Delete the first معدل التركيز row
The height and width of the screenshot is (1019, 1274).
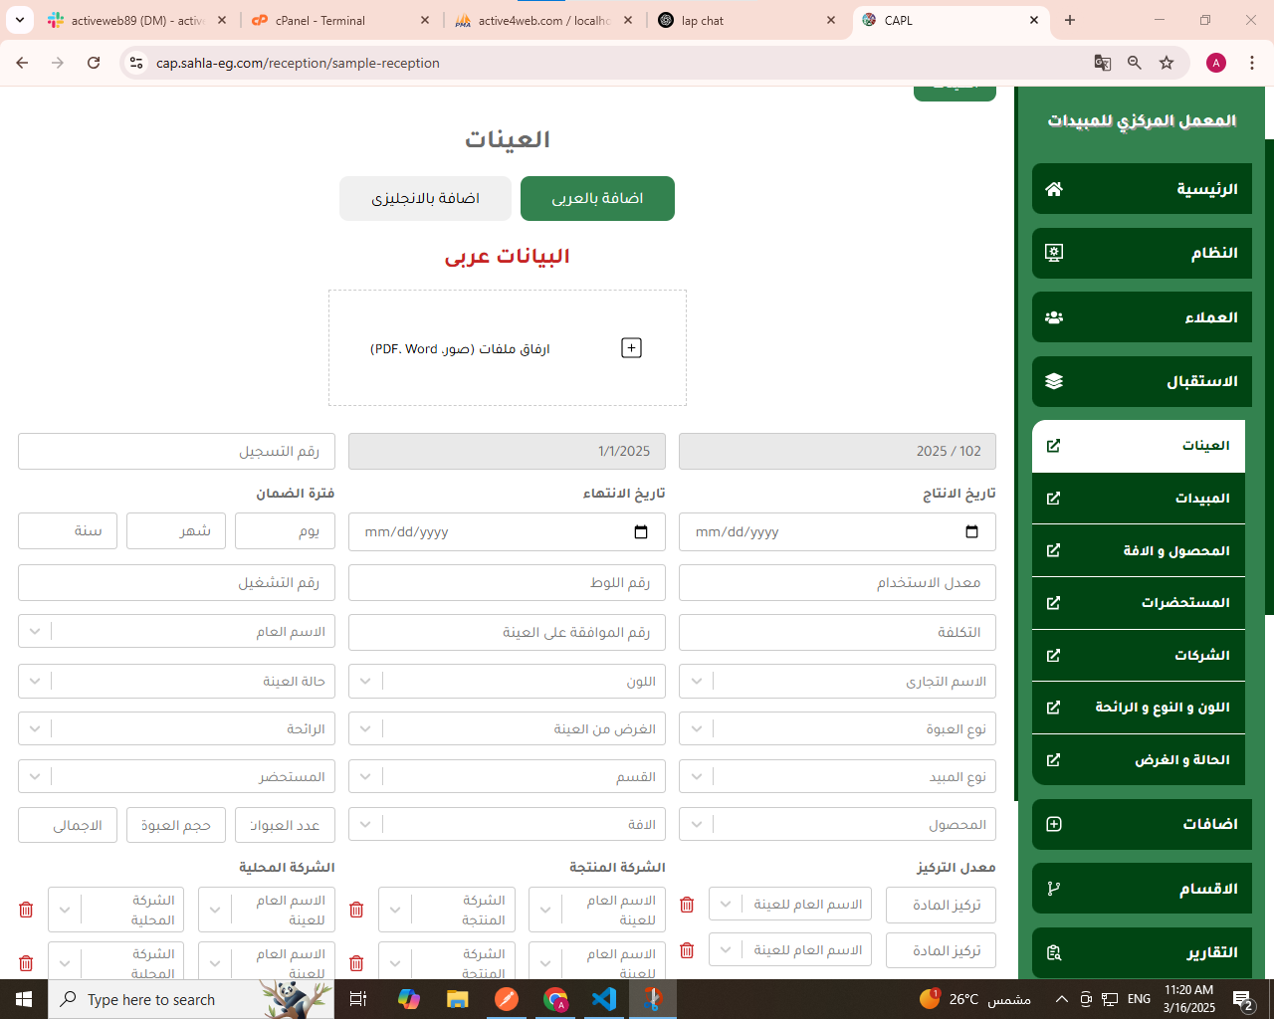(x=687, y=905)
